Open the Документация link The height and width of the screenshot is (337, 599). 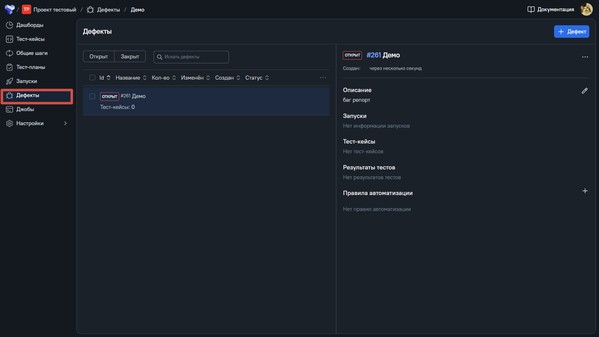tap(551, 9)
